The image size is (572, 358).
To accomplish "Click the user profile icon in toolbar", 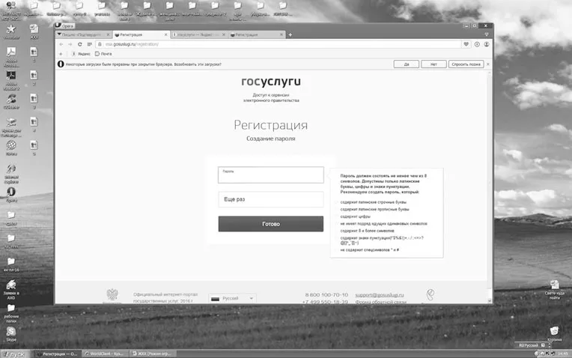I will click(x=487, y=44).
